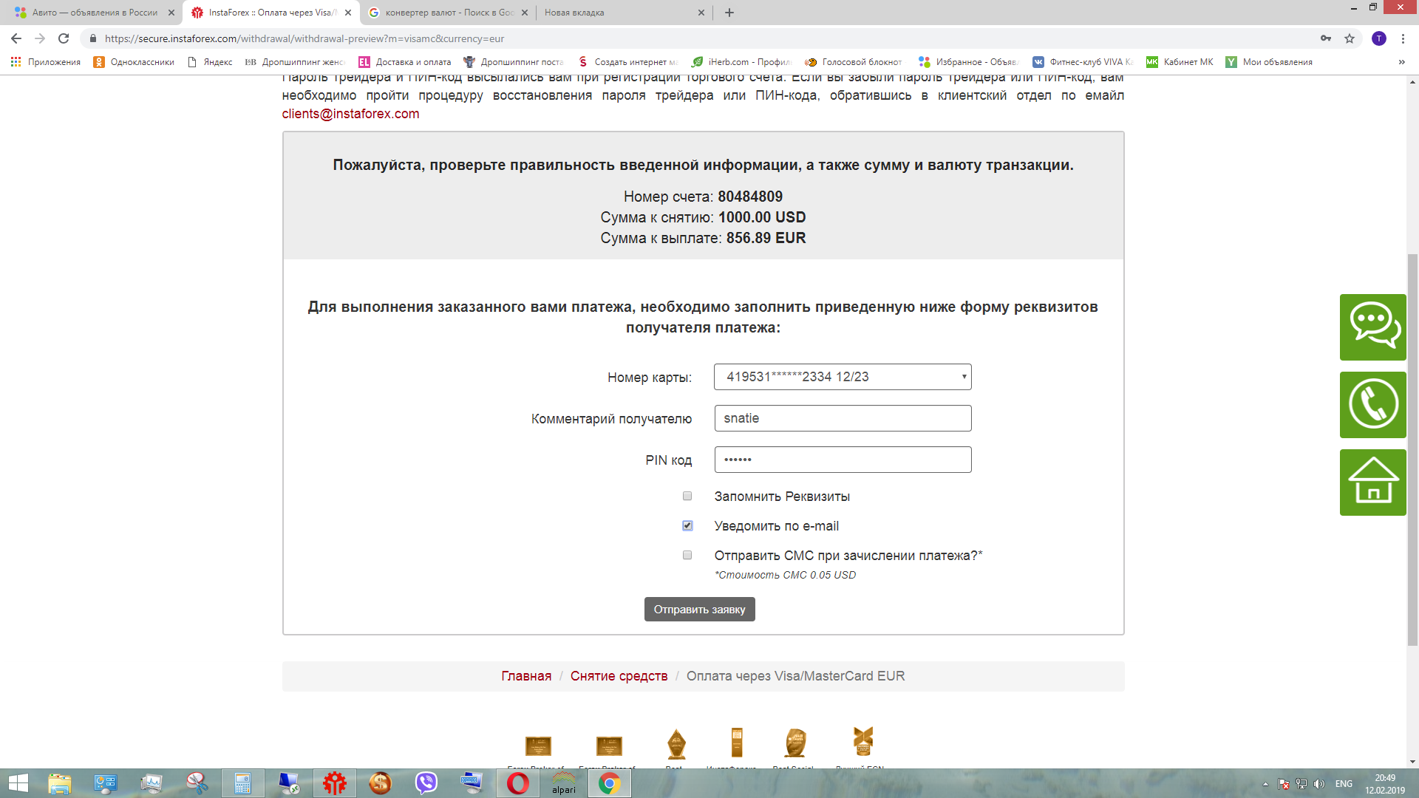Open the 'Голосовой блокнот' bookmark
The width and height of the screenshot is (1419, 798).
(x=854, y=62)
